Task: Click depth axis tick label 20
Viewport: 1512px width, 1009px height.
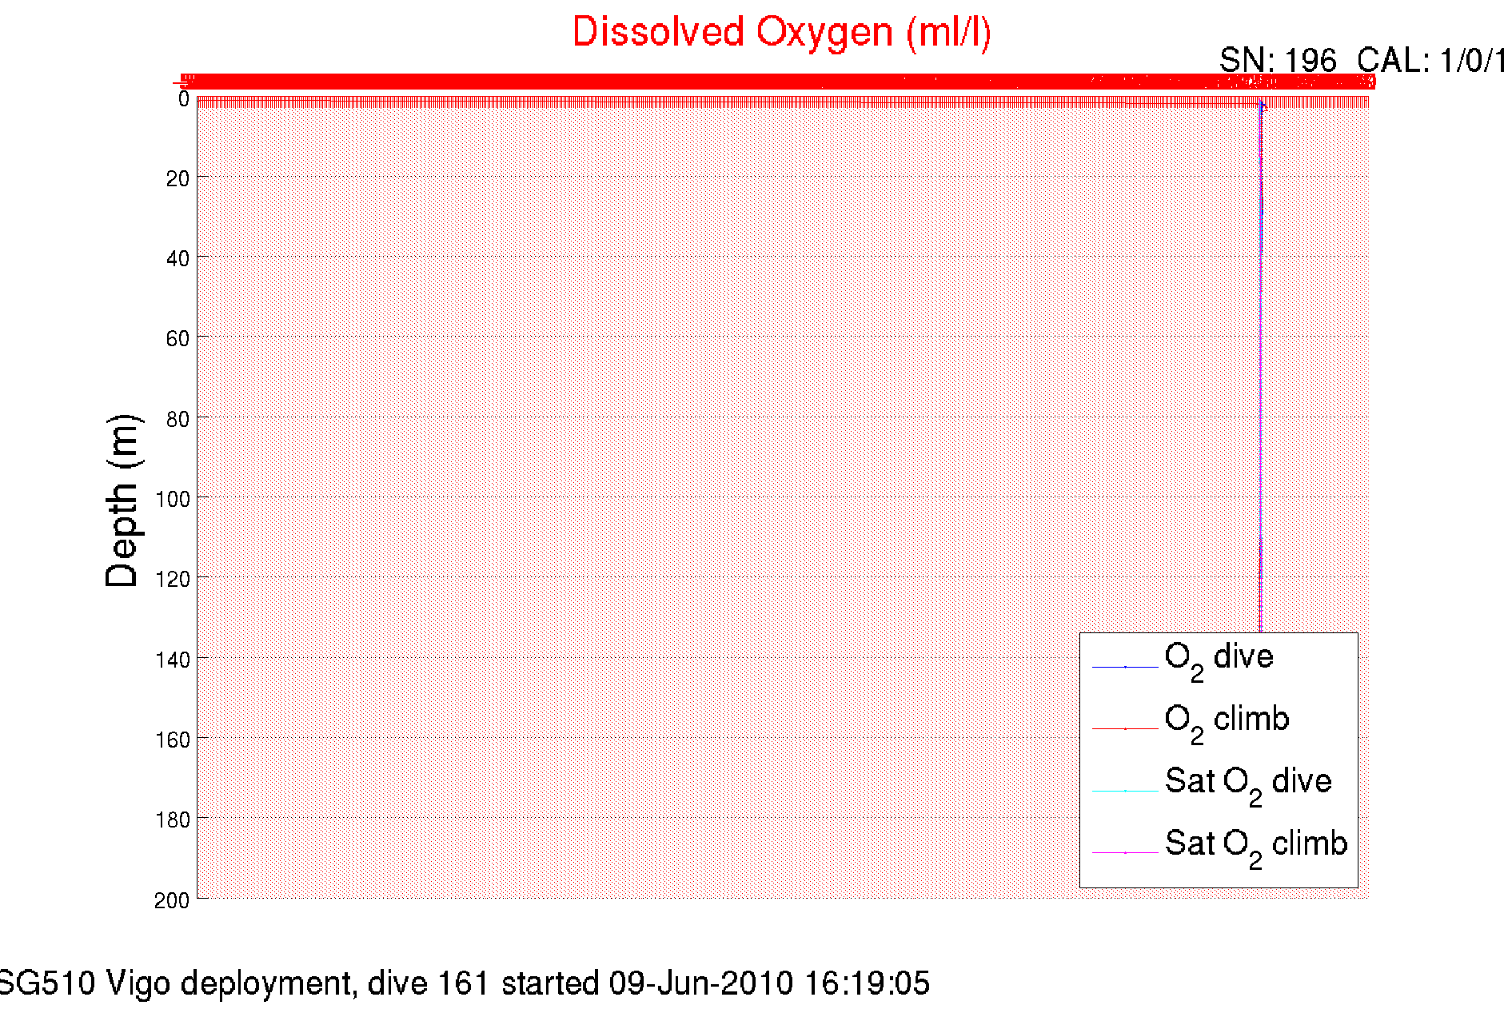Action: [178, 178]
